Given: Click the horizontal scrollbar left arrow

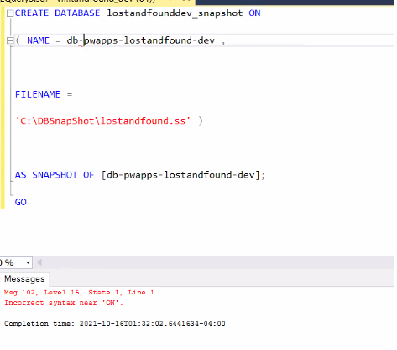Looking at the screenshot, I should [39, 262].
